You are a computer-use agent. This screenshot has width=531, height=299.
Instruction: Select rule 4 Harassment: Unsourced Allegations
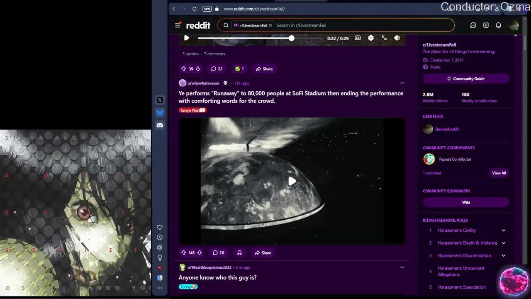pyautogui.click(x=466, y=271)
